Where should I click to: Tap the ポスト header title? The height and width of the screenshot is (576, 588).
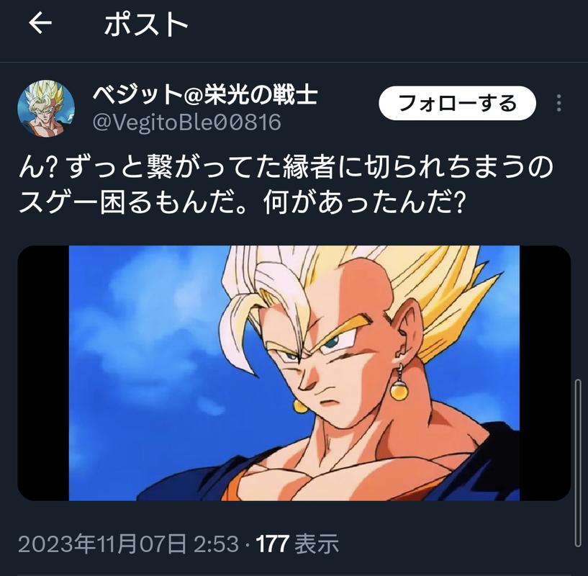(x=146, y=24)
